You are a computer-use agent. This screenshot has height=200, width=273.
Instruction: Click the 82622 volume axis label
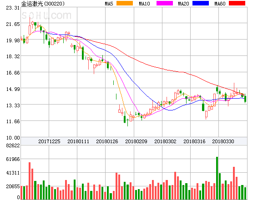tap(13, 145)
